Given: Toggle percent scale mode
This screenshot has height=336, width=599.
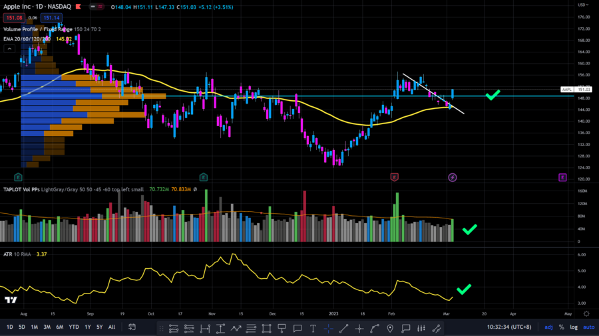Looking at the screenshot, I should point(561,327).
